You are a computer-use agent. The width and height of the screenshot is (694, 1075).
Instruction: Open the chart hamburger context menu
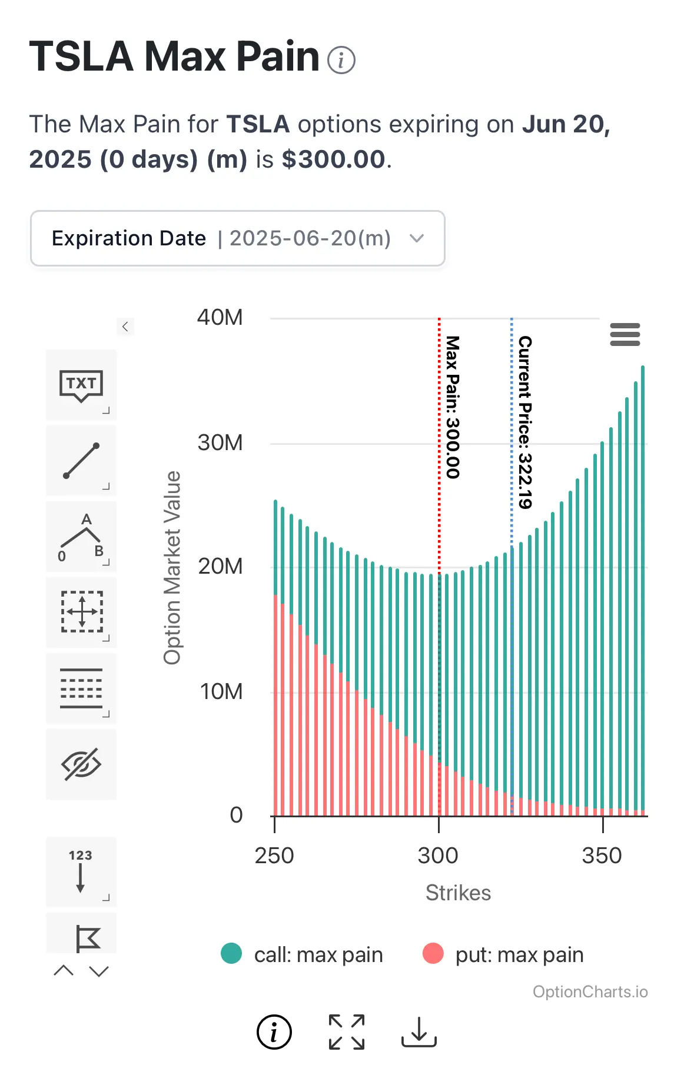625,334
